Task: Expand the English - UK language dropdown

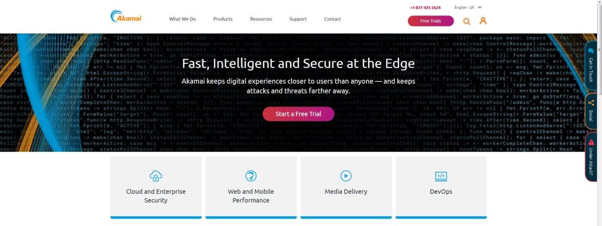Action: click(468, 7)
